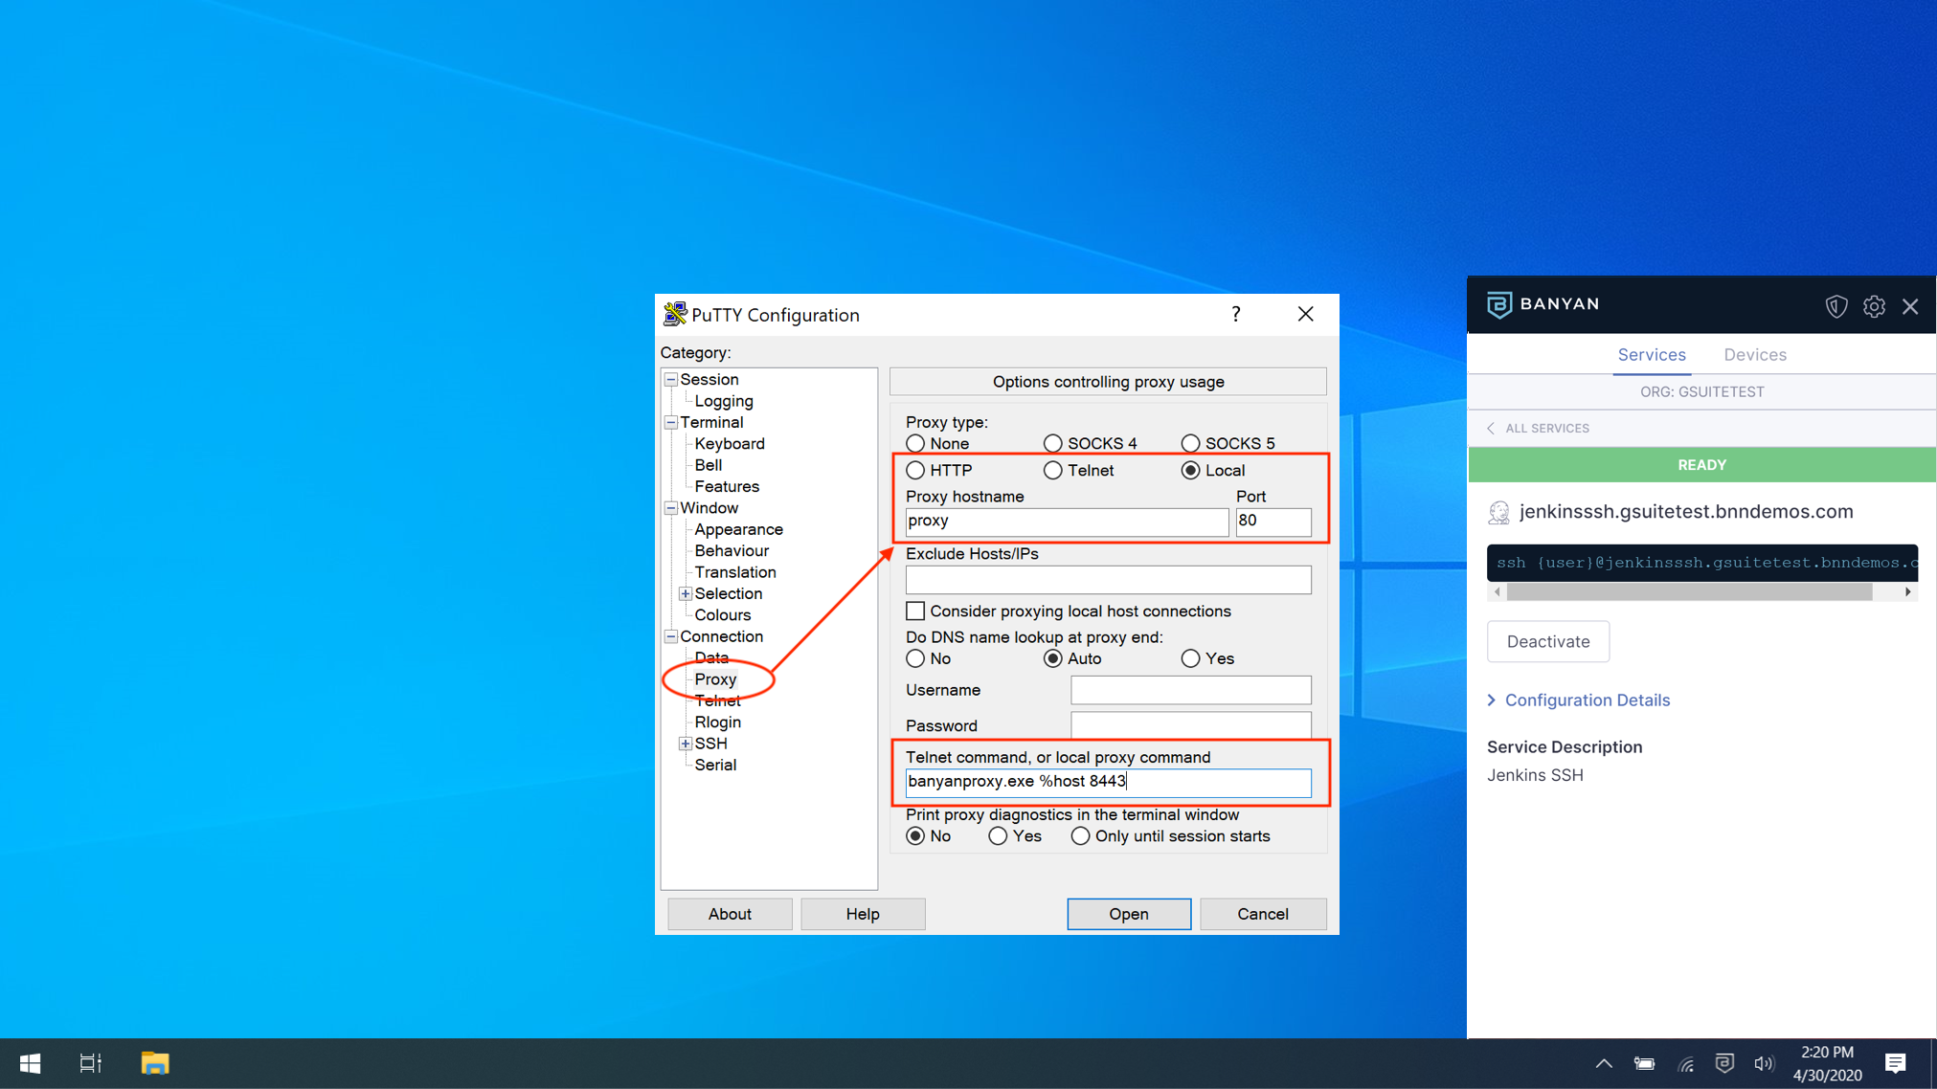Open the Windows Start menu
Viewport: 1937px width, 1089px height.
click(30, 1063)
